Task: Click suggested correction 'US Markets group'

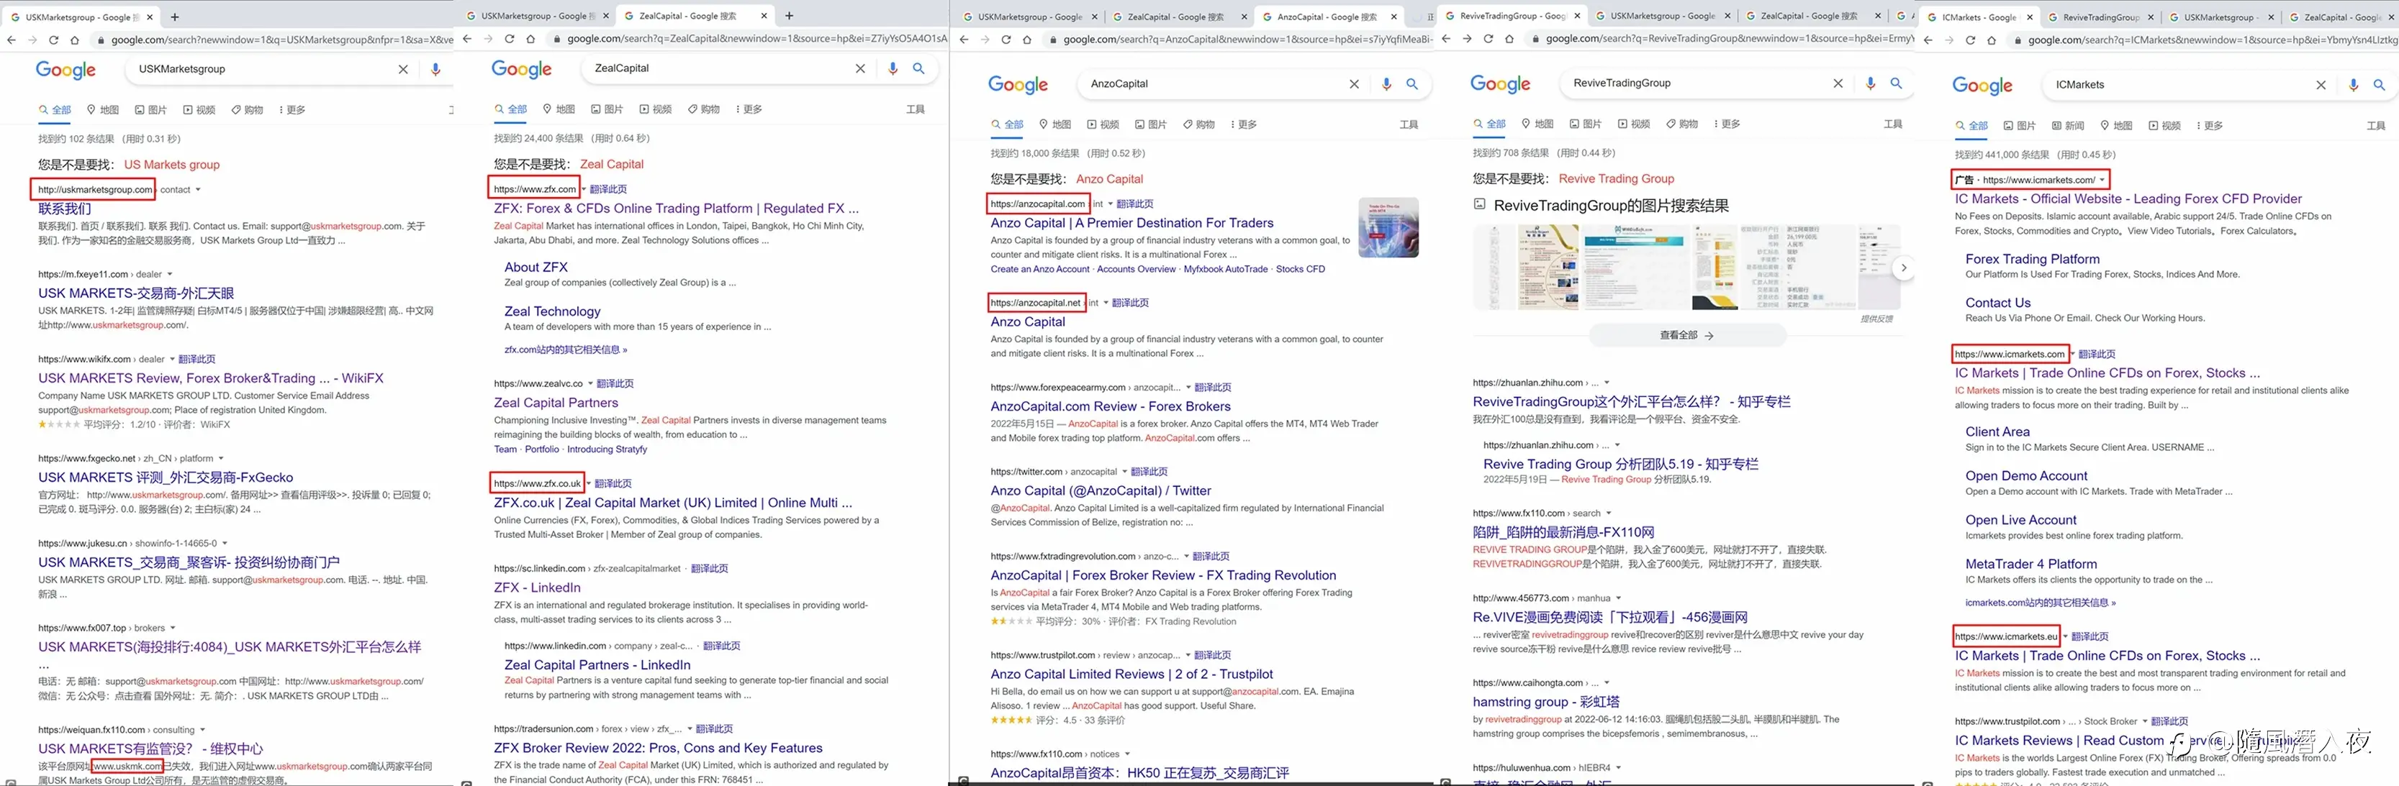Action: 171,165
